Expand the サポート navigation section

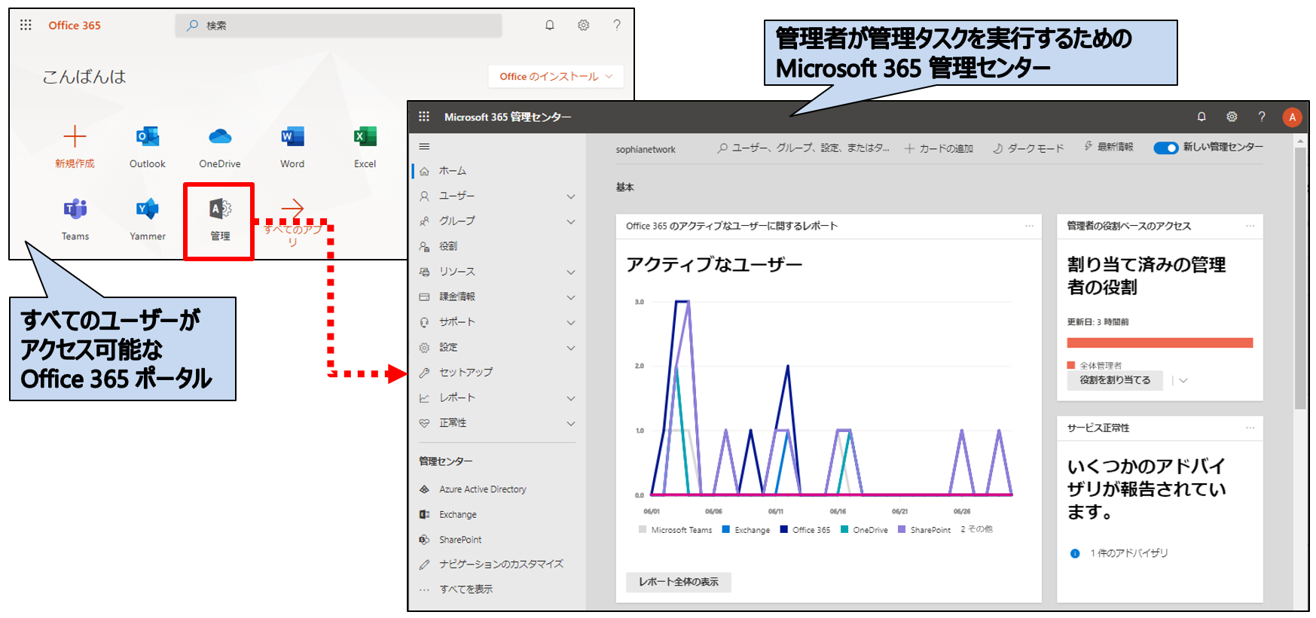click(571, 322)
